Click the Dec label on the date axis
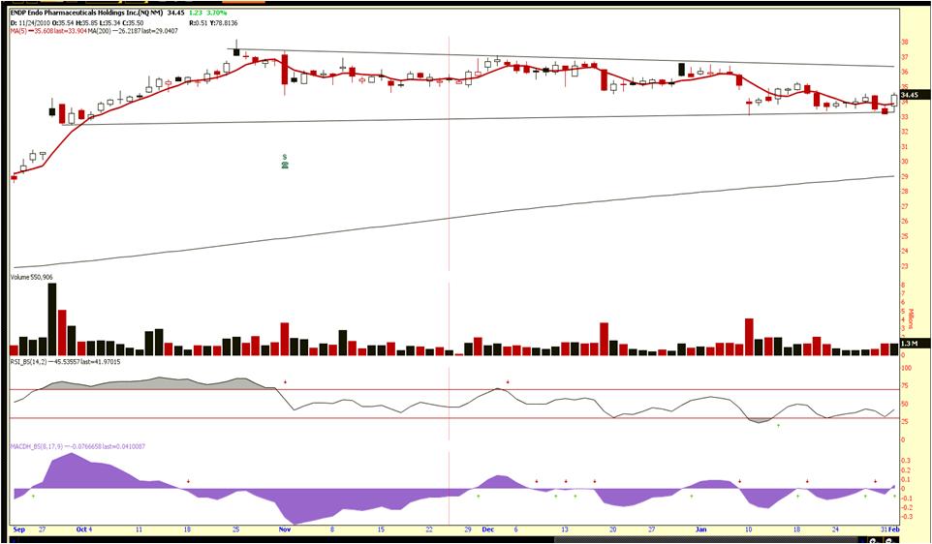This screenshot has width=932, height=544. point(488,530)
